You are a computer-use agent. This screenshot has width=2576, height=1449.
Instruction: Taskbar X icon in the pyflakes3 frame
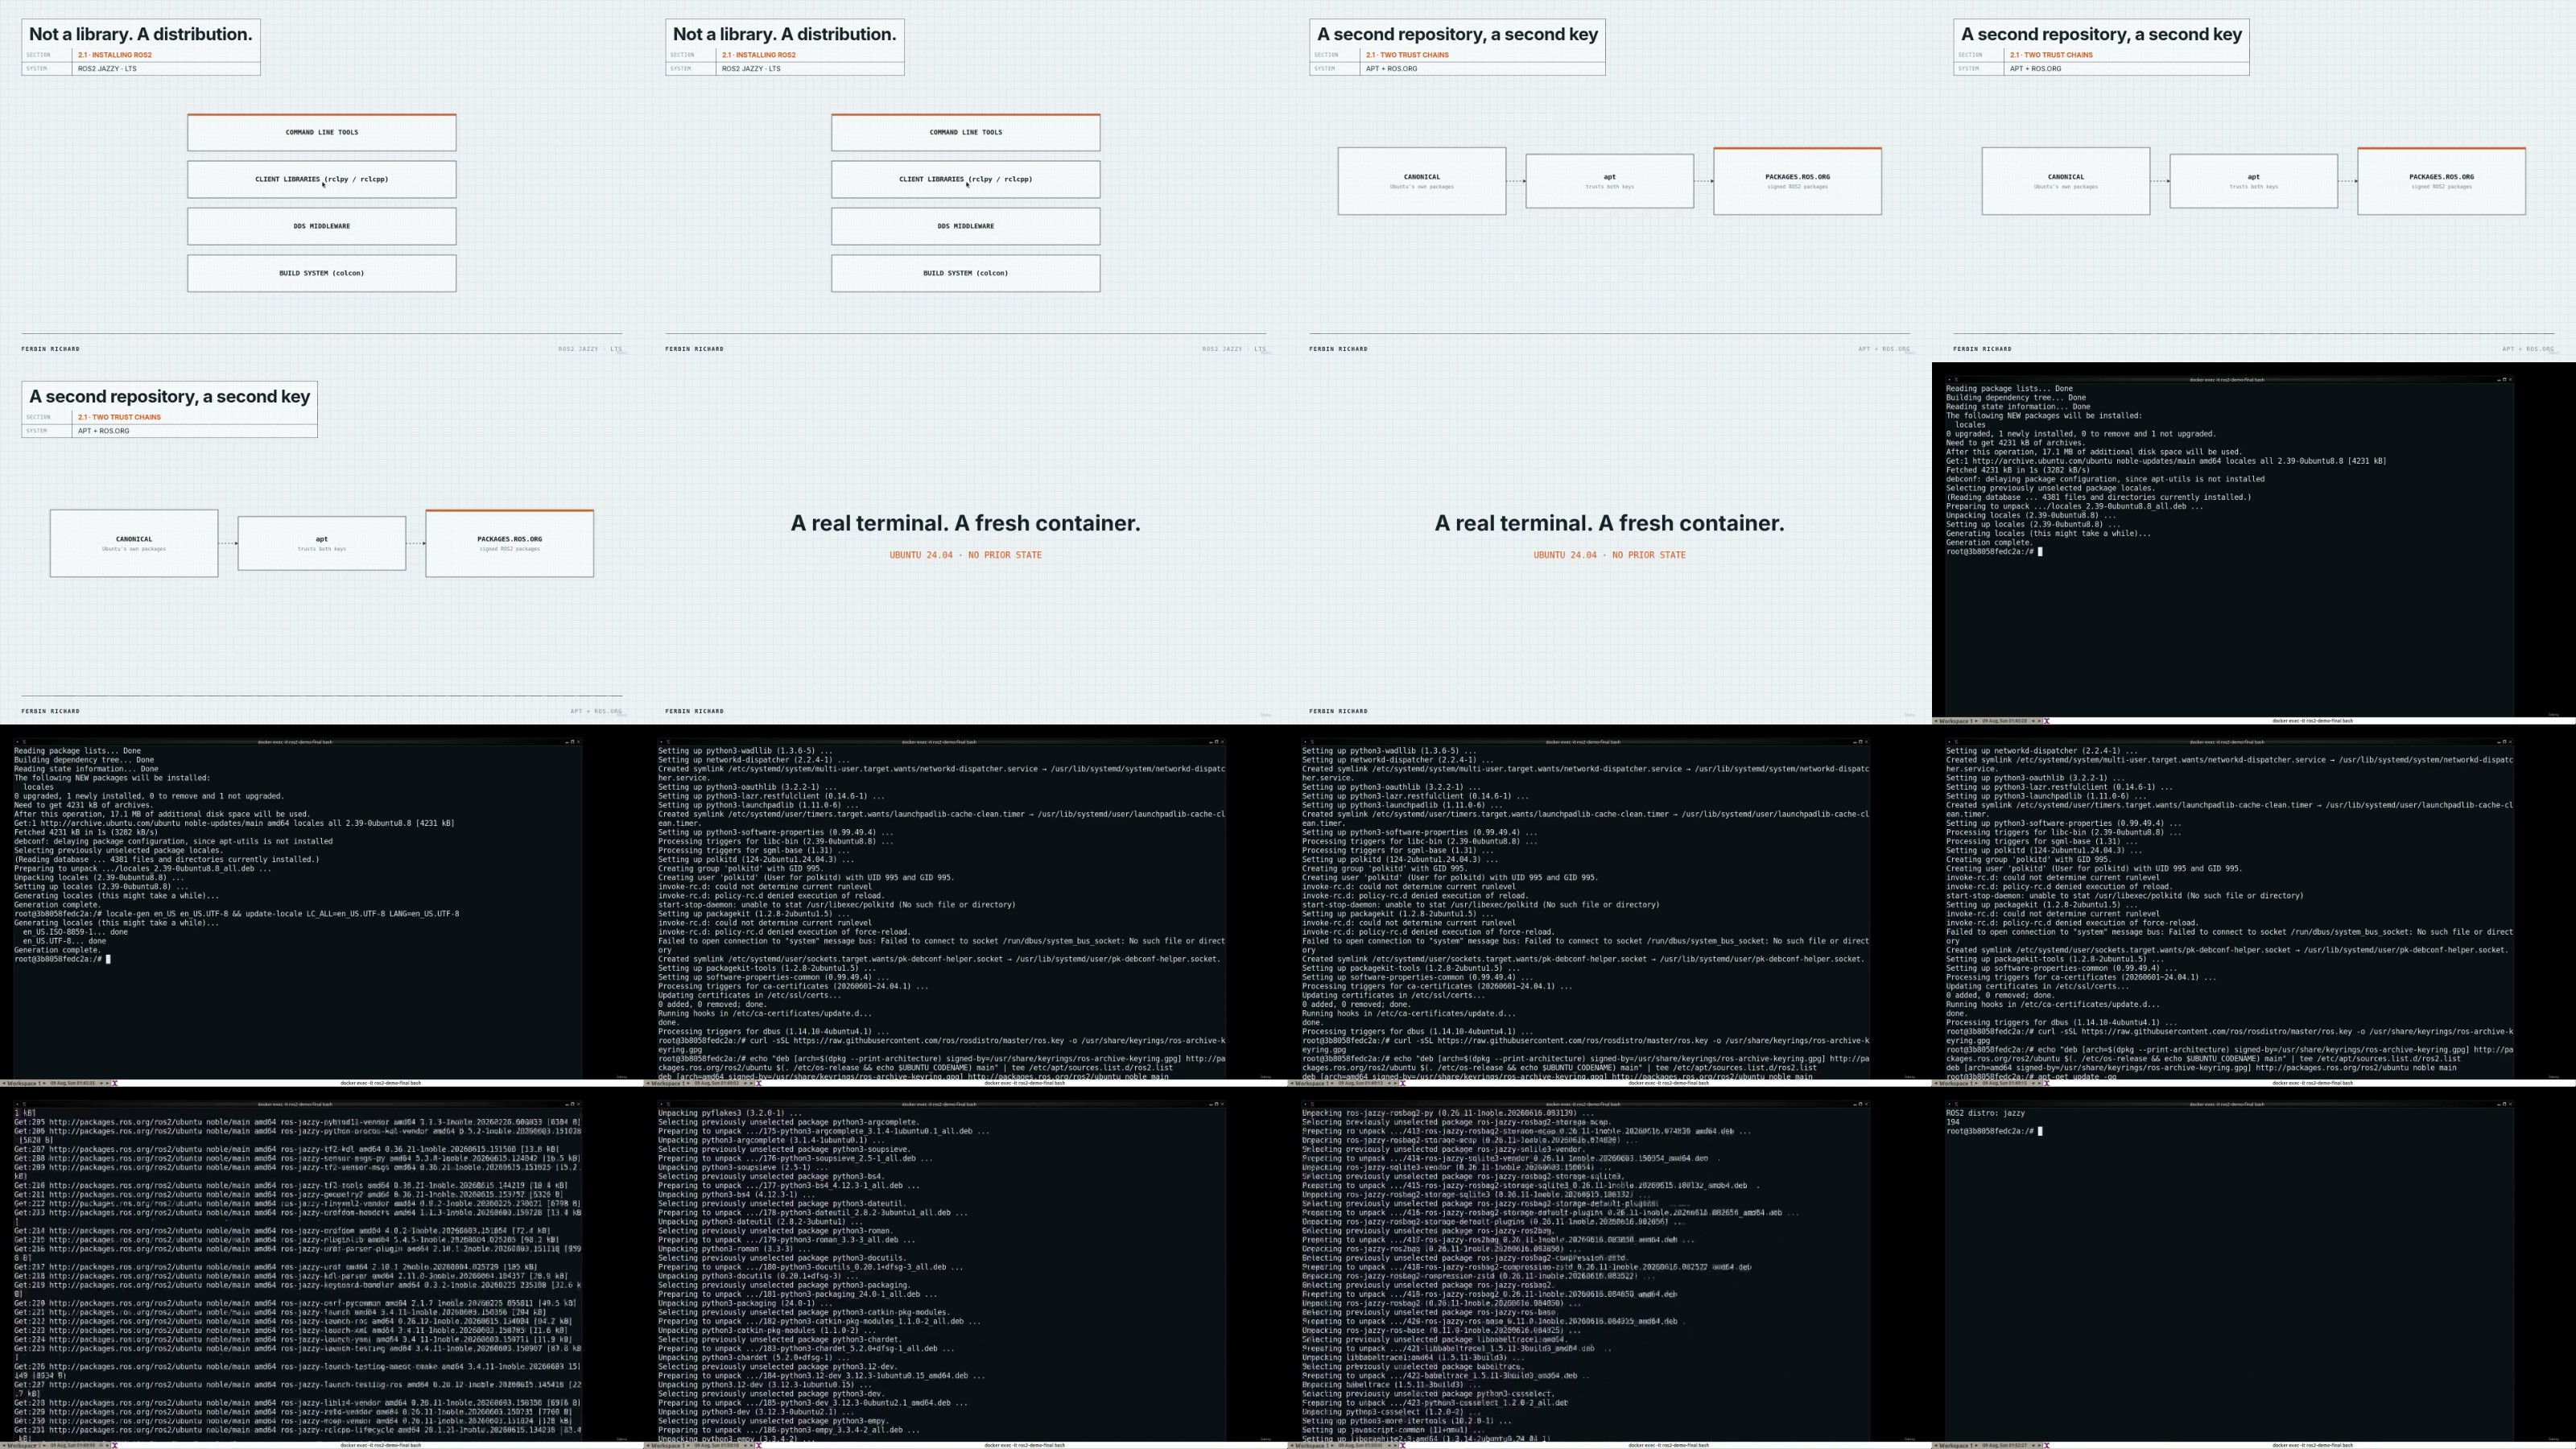pyautogui.click(x=759, y=1446)
